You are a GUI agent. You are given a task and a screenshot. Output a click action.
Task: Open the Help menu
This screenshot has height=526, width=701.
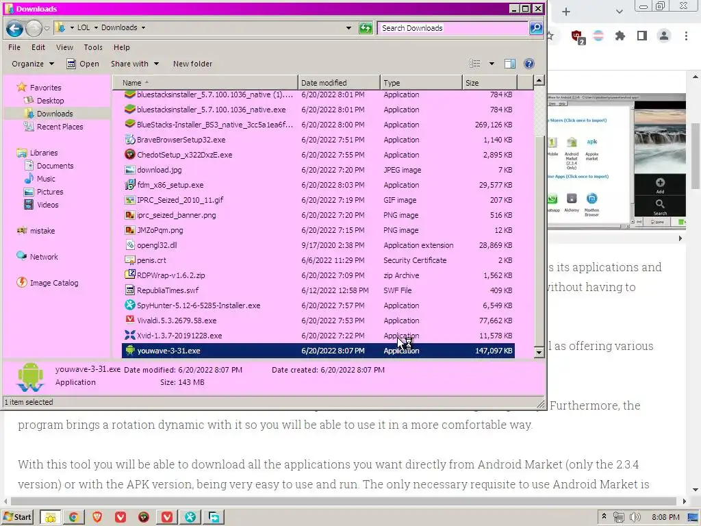point(122,47)
